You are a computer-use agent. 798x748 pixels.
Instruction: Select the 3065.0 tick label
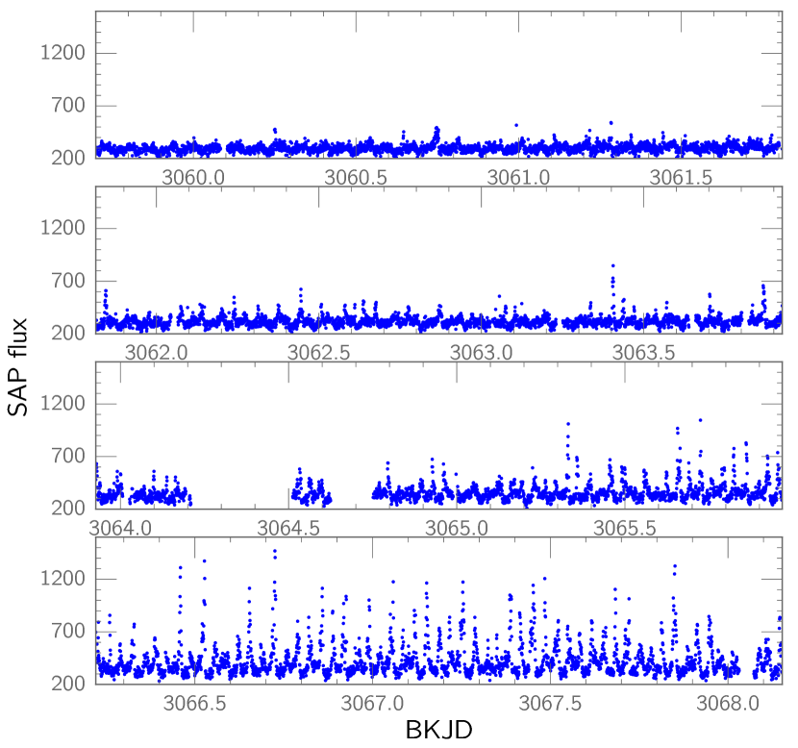coord(457,528)
